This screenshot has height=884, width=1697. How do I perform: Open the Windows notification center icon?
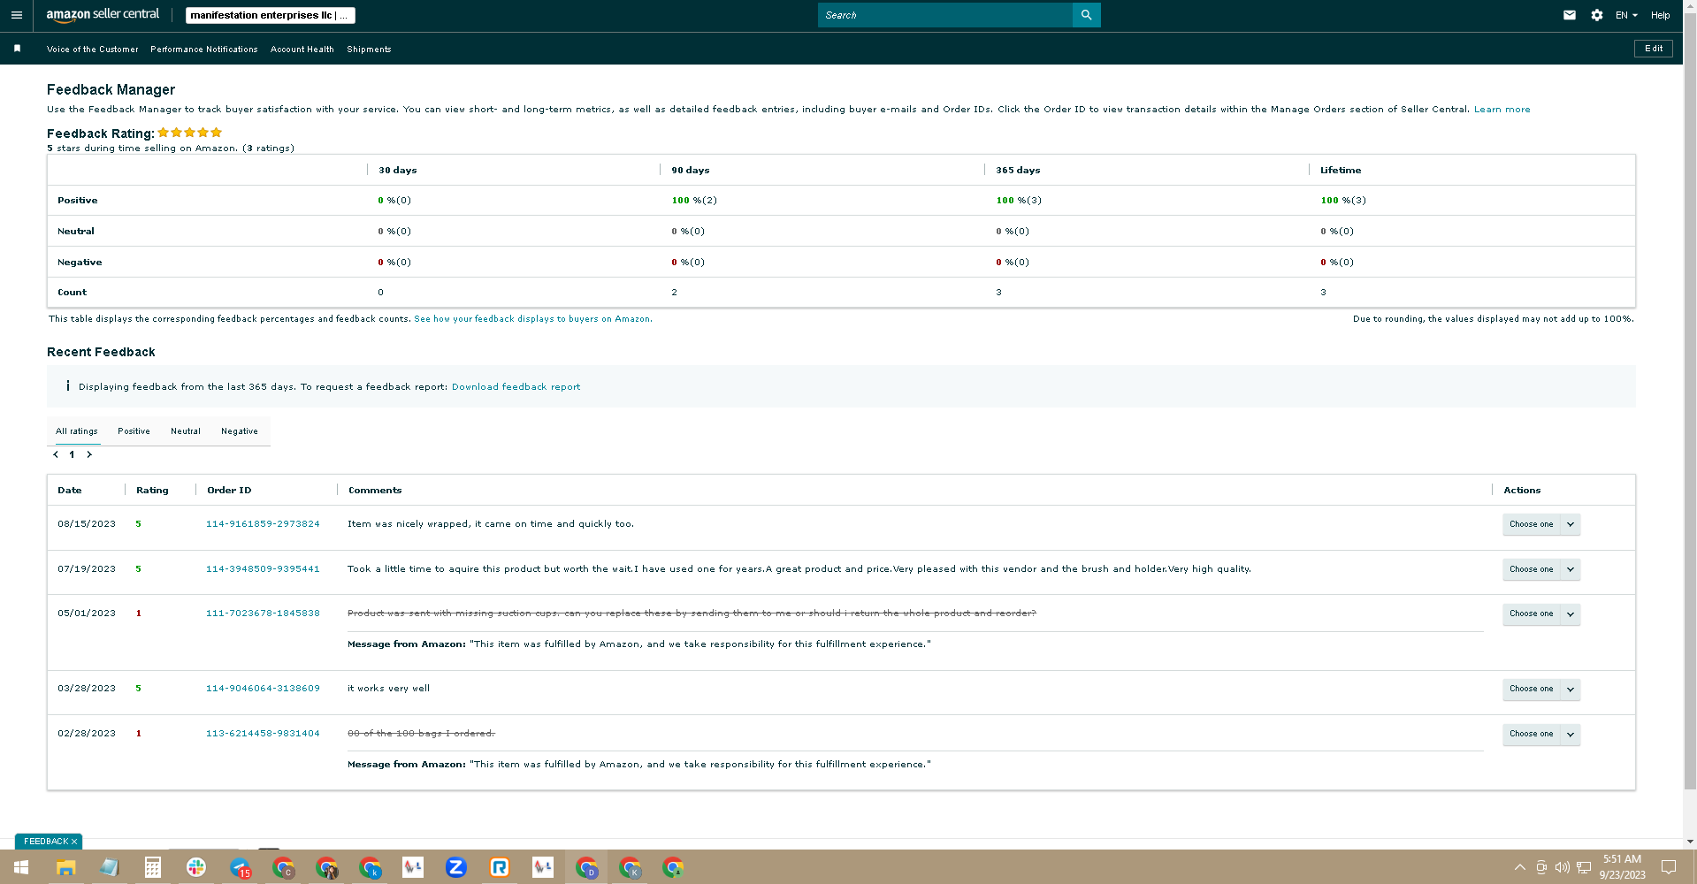coord(1669,867)
